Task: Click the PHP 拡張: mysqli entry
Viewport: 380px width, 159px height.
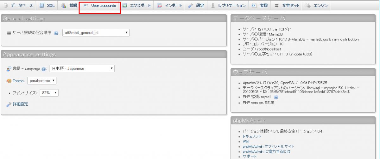Action: (257, 97)
